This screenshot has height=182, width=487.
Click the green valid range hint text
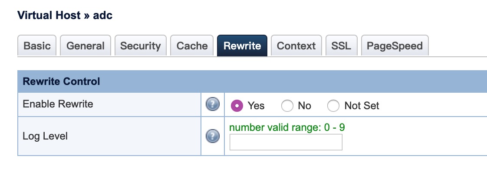(x=287, y=127)
